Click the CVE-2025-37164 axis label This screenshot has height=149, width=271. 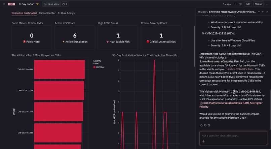[25, 91]
